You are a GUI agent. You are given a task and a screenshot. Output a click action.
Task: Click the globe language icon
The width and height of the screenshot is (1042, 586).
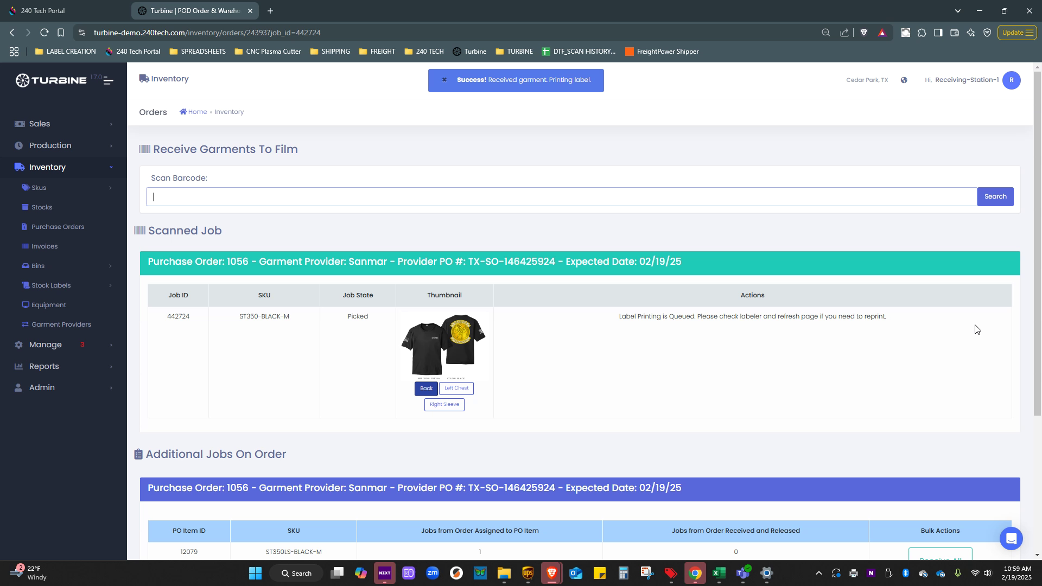pyautogui.click(x=904, y=80)
